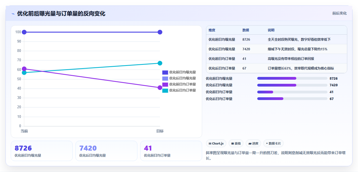358x172 pixels.
Task: Click the 67 value in the table
Action: pyautogui.click(x=244, y=68)
